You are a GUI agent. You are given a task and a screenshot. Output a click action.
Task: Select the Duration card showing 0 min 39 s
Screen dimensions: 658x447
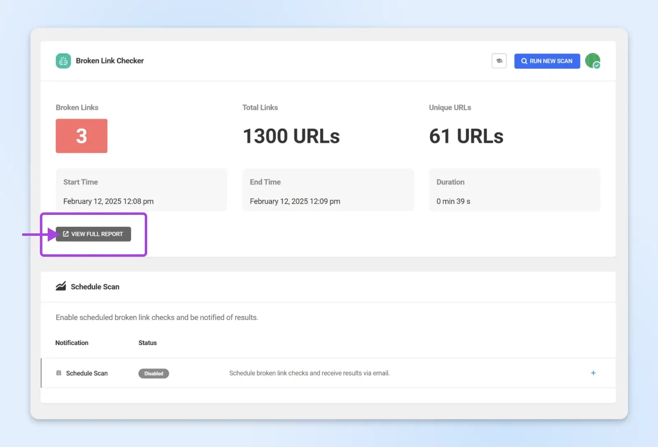coord(514,190)
